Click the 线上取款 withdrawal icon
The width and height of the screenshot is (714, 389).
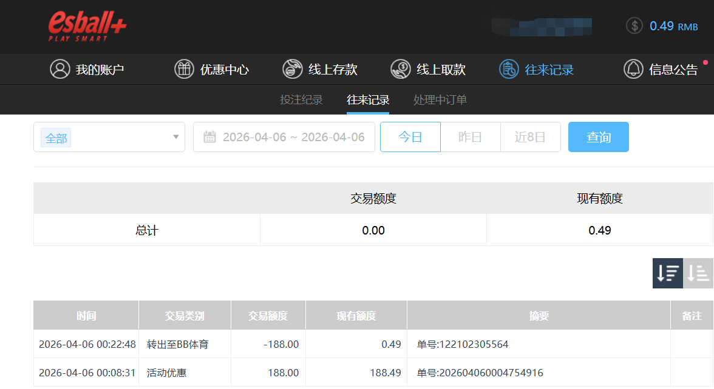pos(400,69)
